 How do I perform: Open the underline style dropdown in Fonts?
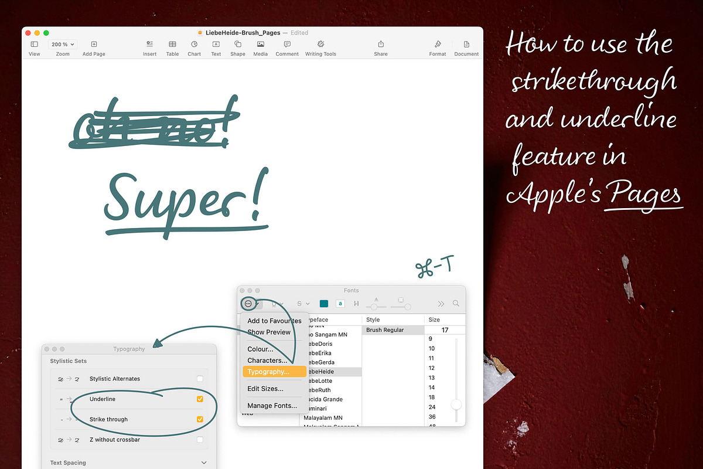pyautogui.click(x=277, y=304)
